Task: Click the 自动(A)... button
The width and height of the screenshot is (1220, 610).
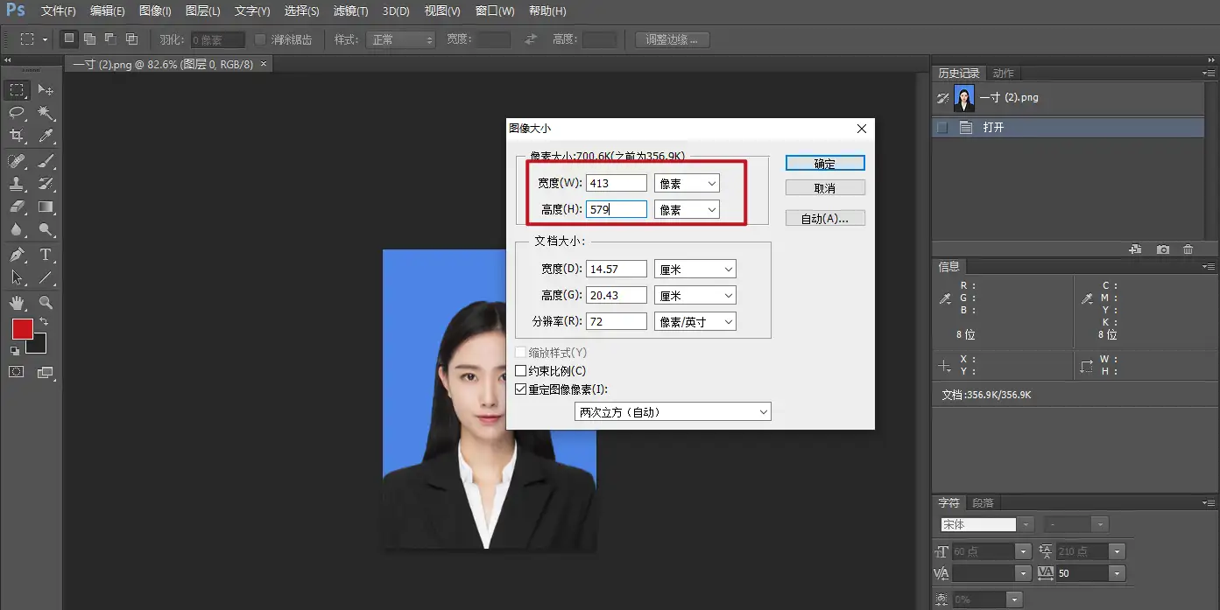Action: point(824,219)
